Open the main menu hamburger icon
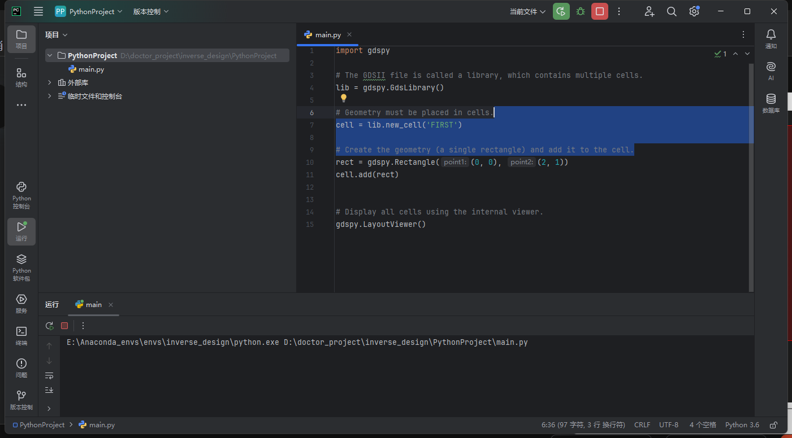Screen dimensions: 792x438 [38, 11]
